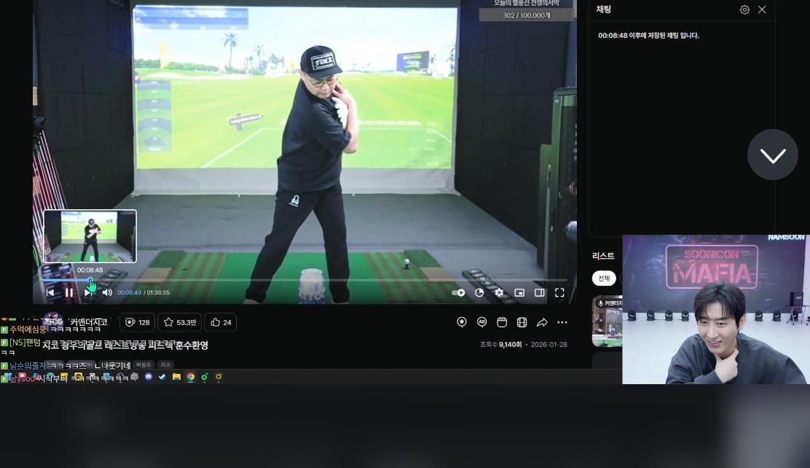Click the like button with 24
The width and height of the screenshot is (810, 468).
(220, 322)
